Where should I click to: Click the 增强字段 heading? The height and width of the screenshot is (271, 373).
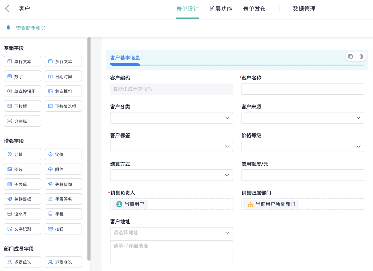14,141
